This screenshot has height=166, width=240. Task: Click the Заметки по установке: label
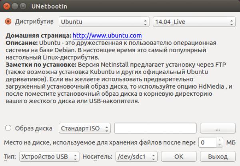click(x=41, y=65)
